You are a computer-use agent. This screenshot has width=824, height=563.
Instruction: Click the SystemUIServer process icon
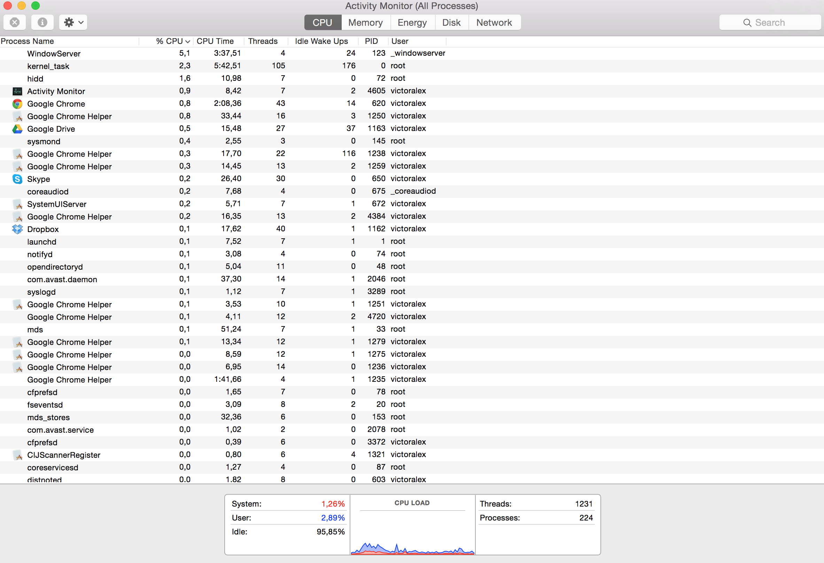(17, 205)
